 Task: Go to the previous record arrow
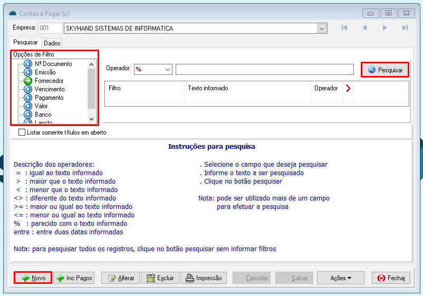pos(364,28)
